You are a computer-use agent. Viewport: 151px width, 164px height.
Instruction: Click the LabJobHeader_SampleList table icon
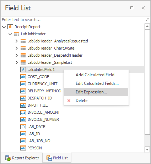(x=23, y=62)
